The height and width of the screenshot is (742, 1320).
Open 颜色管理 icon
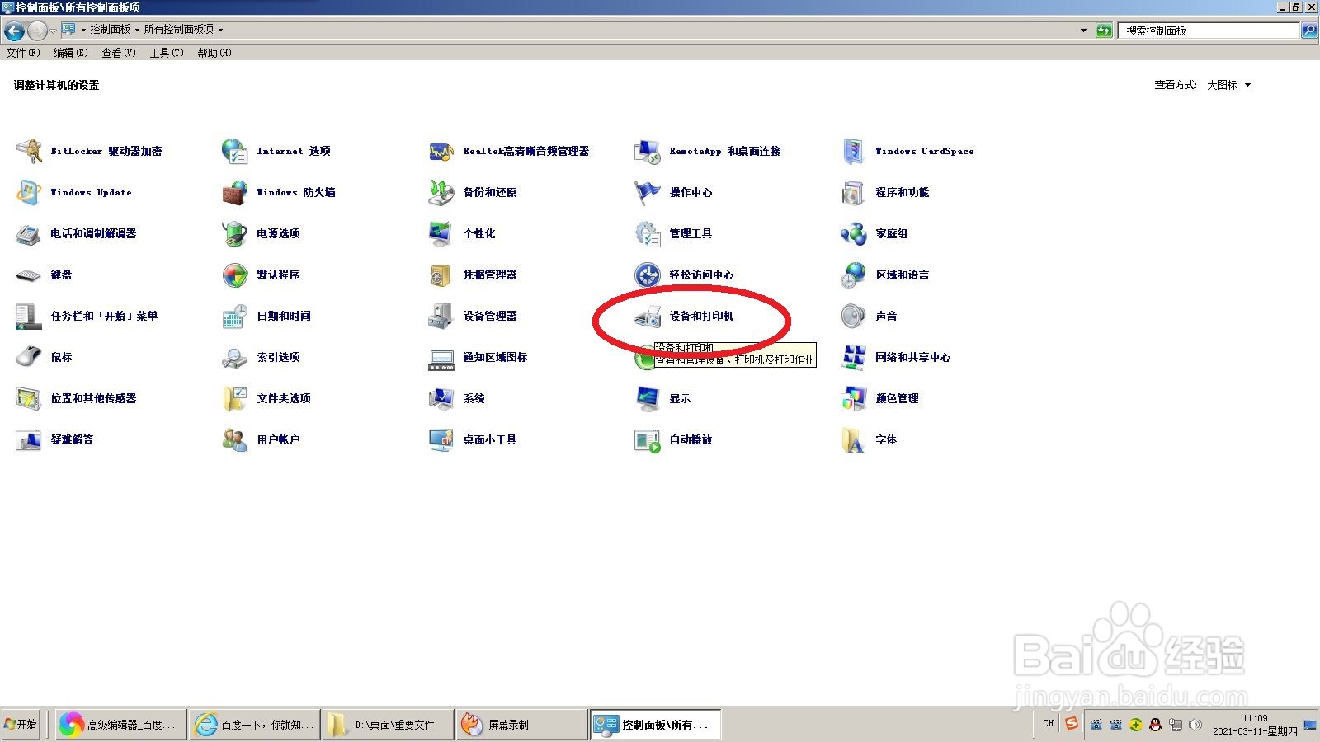[854, 398]
